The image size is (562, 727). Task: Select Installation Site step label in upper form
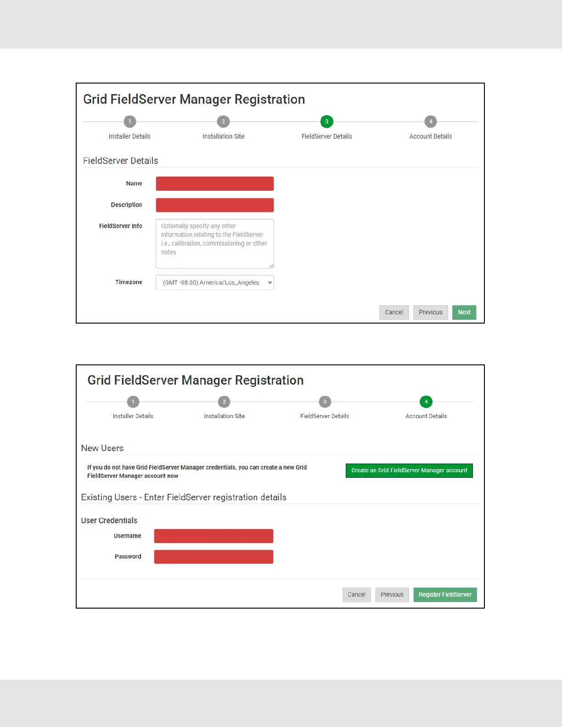click(223, 136)
